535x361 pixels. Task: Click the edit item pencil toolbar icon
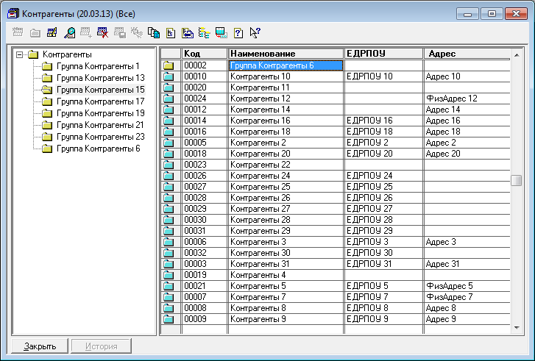pos(52,32)
